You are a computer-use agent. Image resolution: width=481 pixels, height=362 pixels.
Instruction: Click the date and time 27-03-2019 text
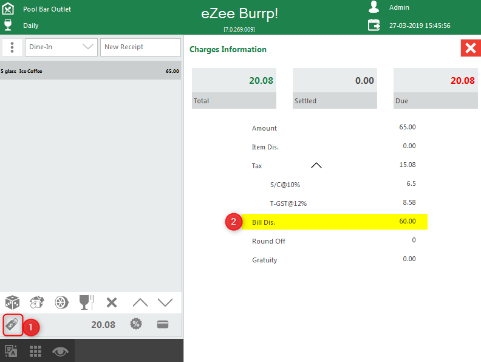click(x=420, y=26)
